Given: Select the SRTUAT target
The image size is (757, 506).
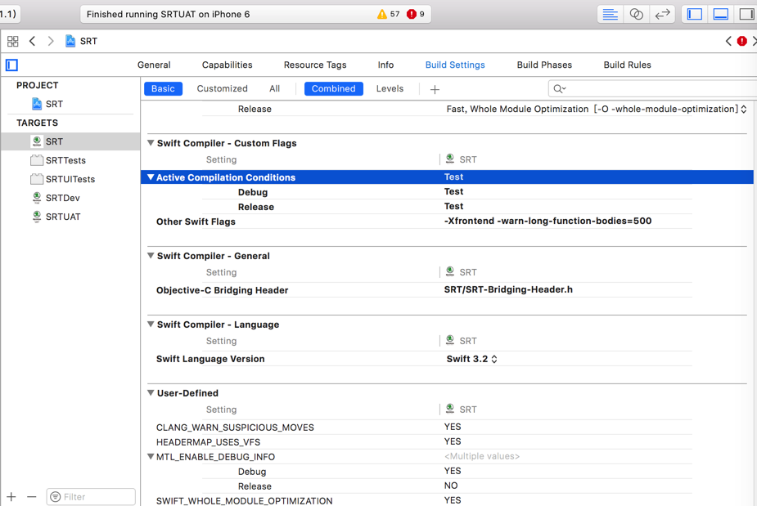Looking at the screenshot, I should (x=63, y=217).
